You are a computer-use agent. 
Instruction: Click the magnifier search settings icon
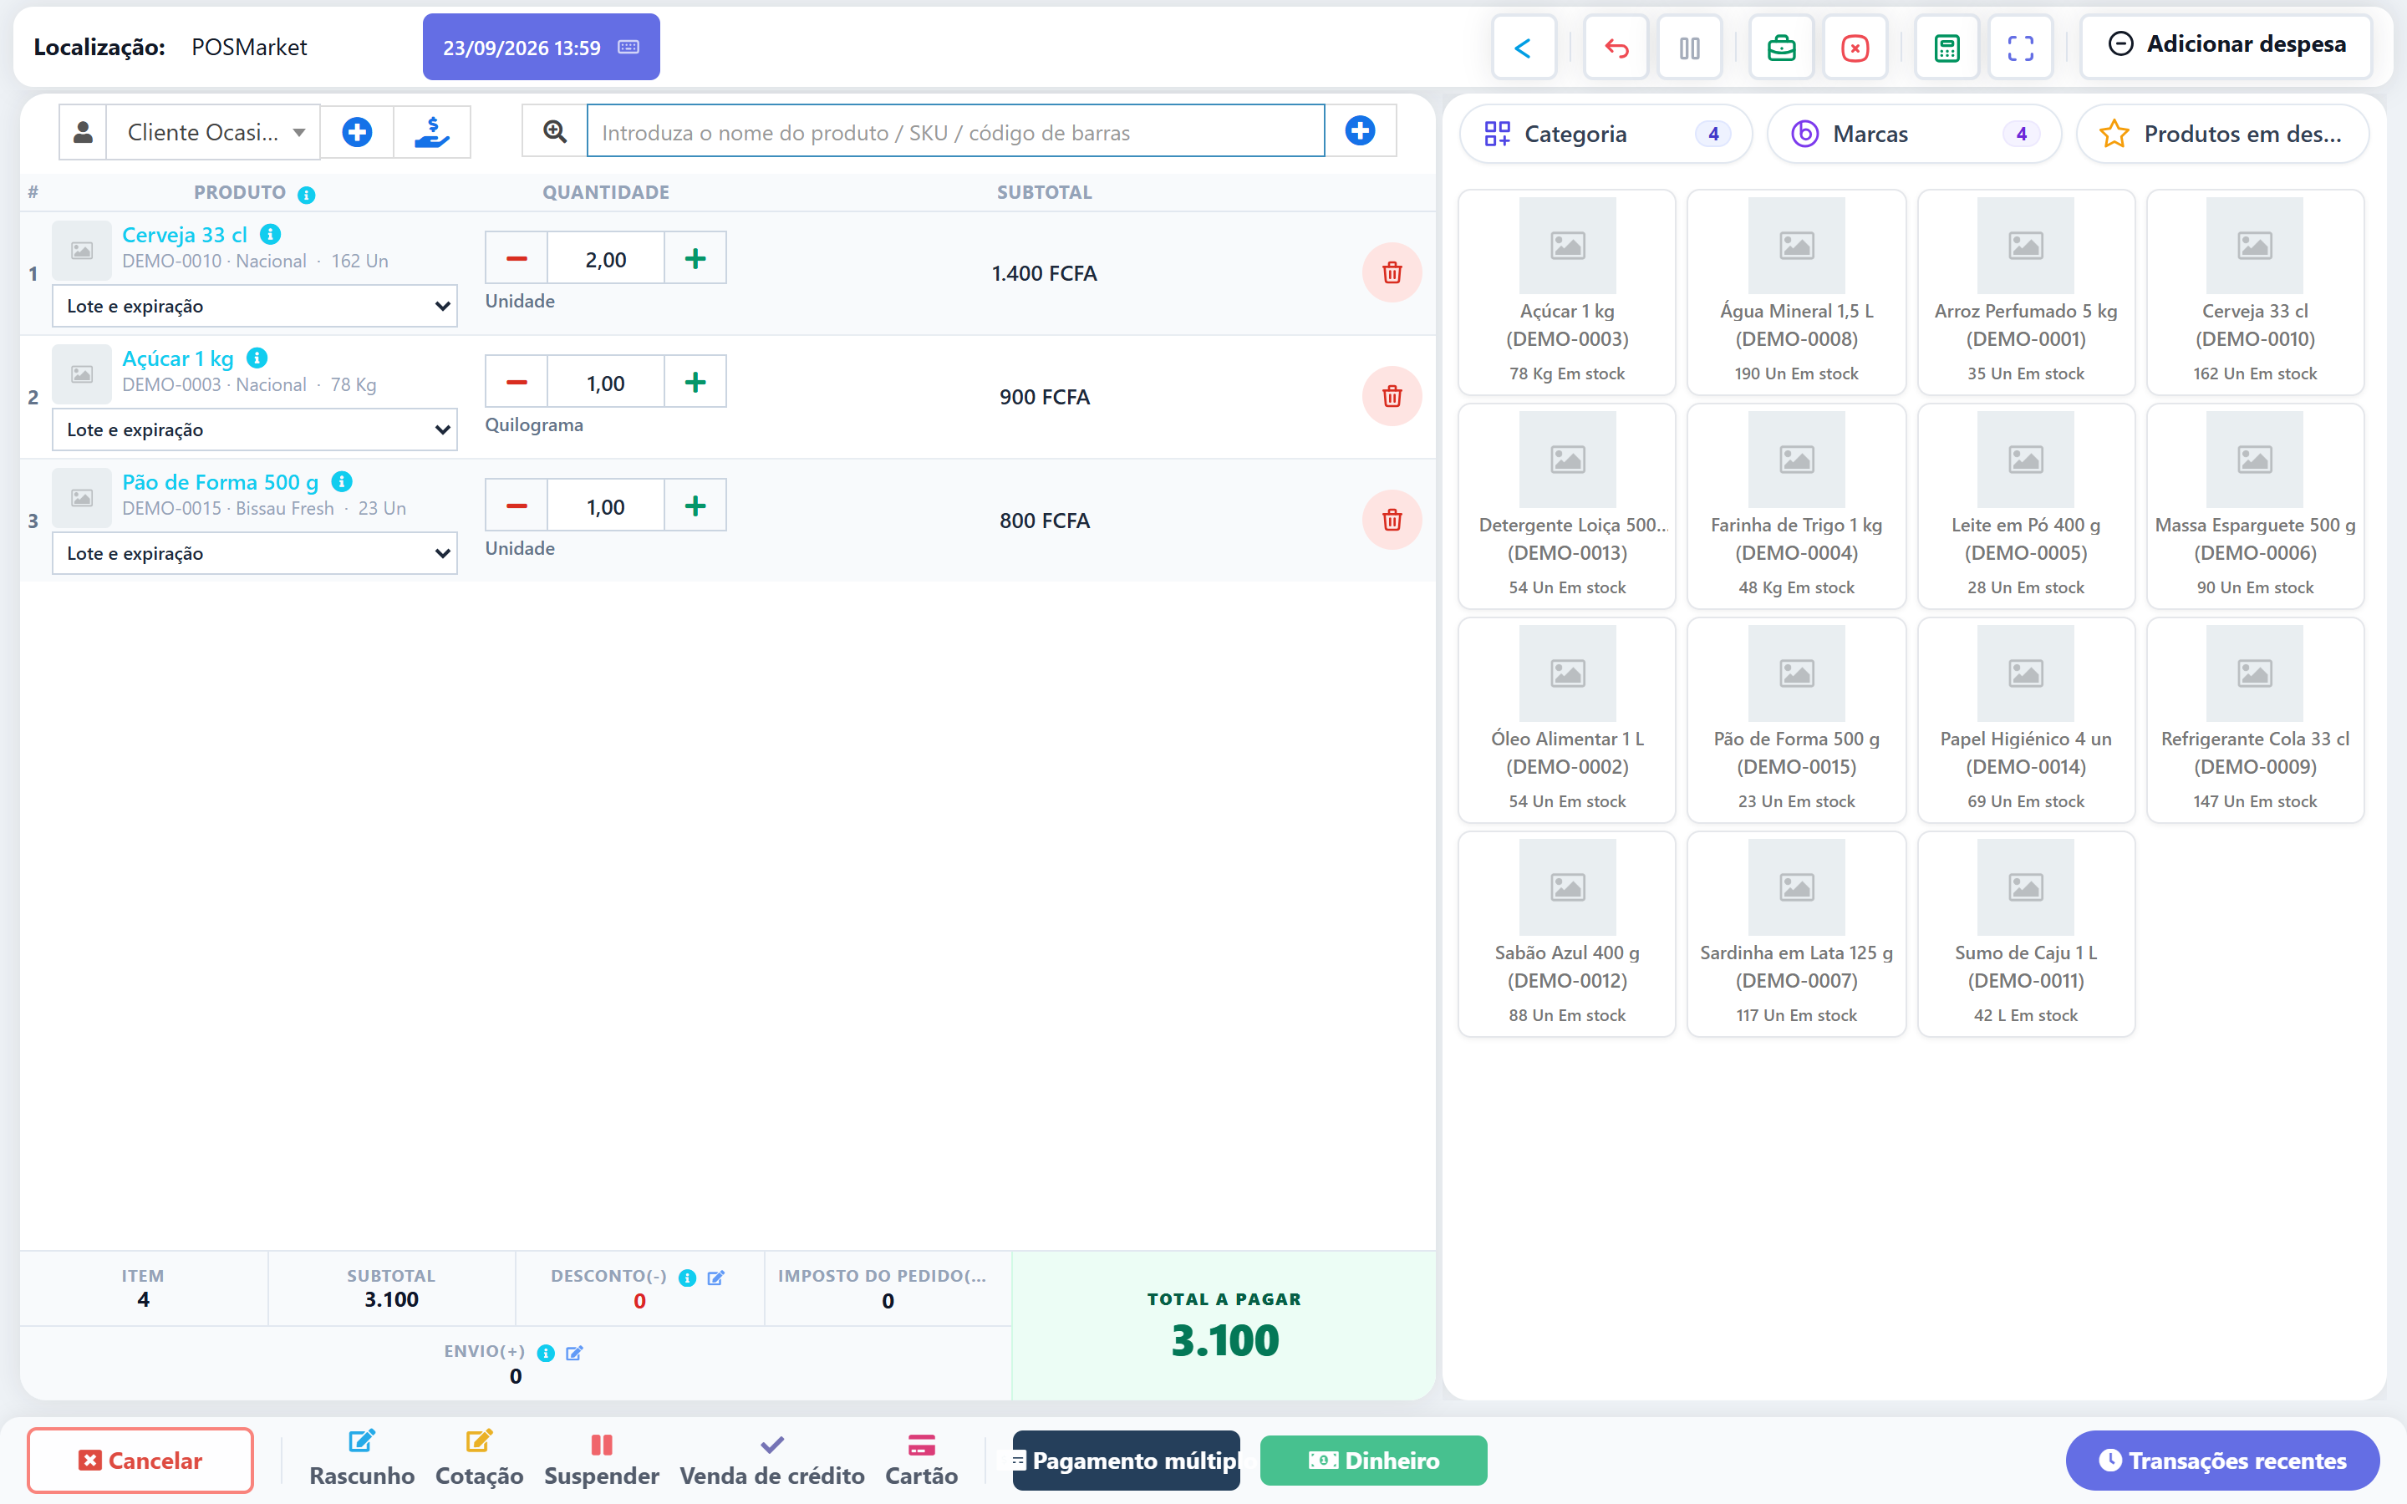[554, 131]
